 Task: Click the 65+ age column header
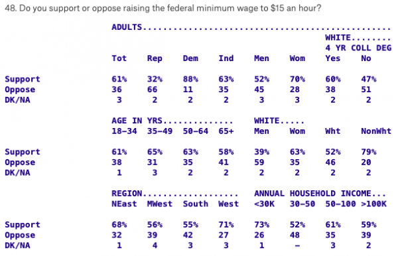(226, 131)
